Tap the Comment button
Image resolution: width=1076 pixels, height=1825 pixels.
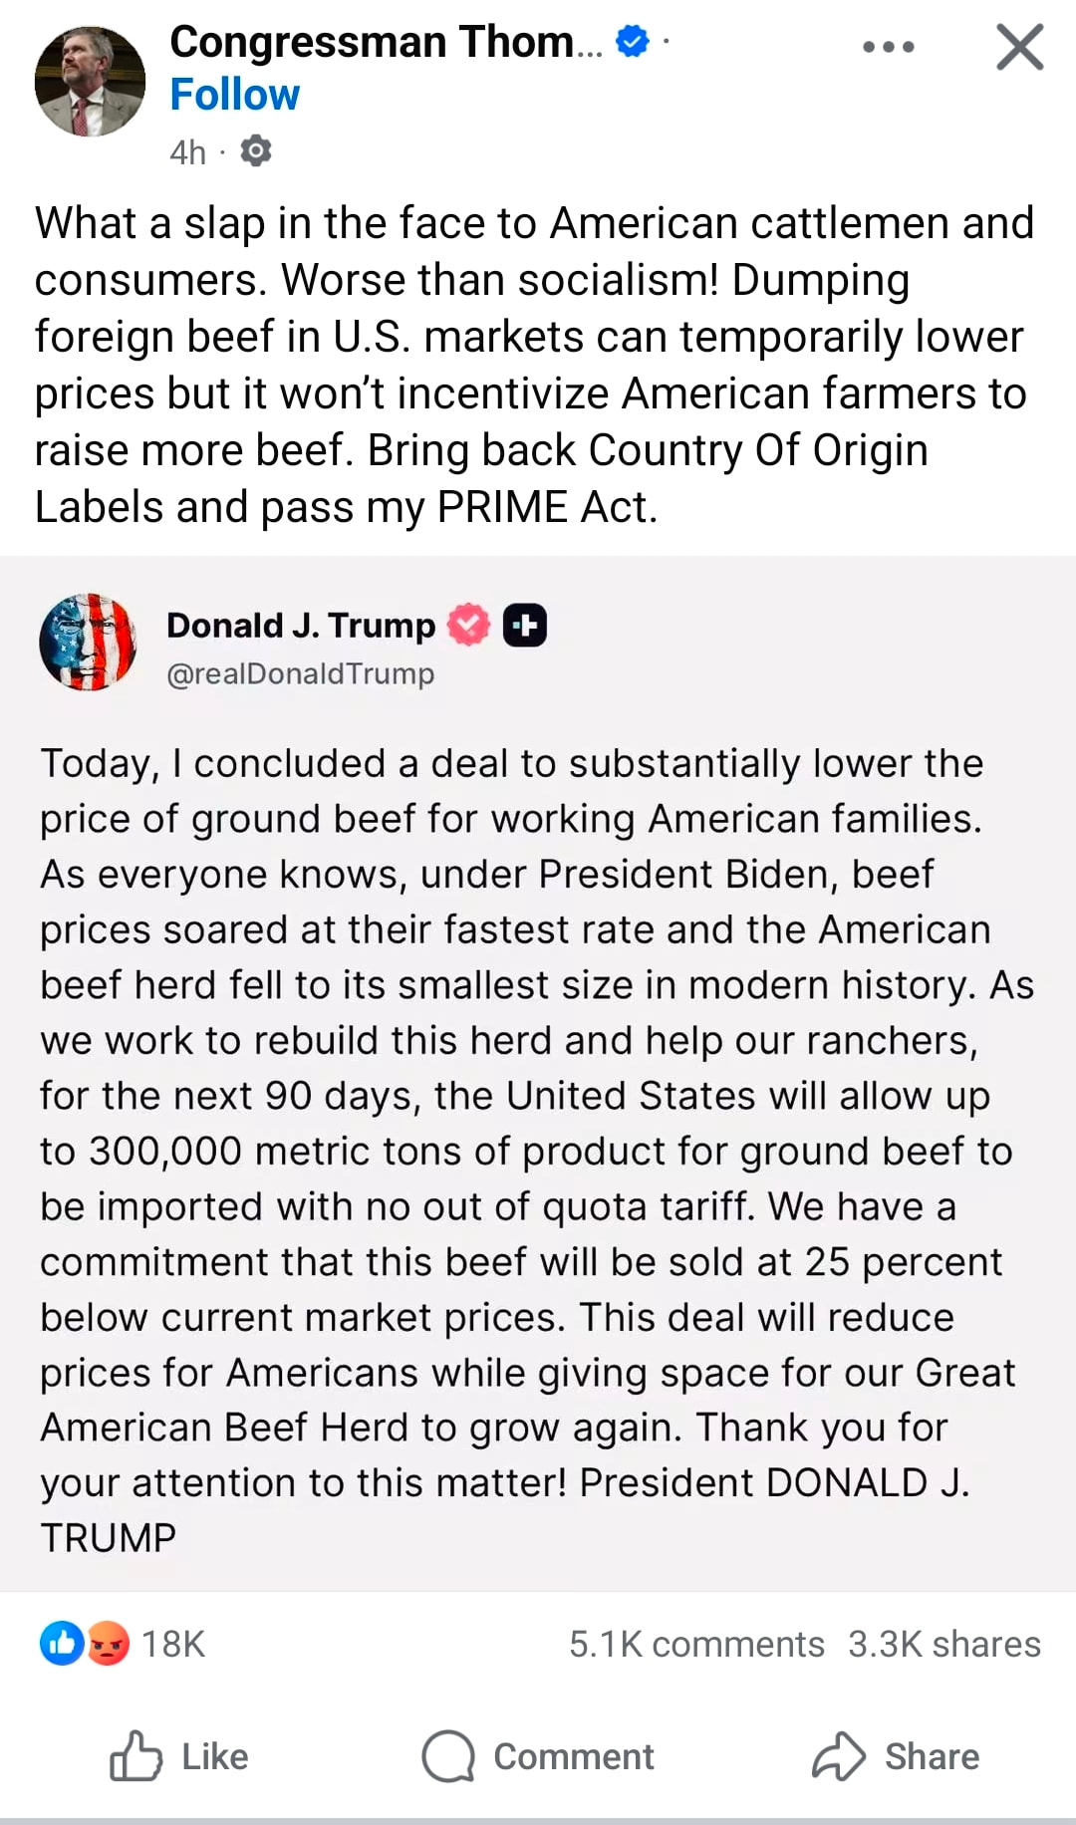pyautogui.click(x=538, y=1756)
